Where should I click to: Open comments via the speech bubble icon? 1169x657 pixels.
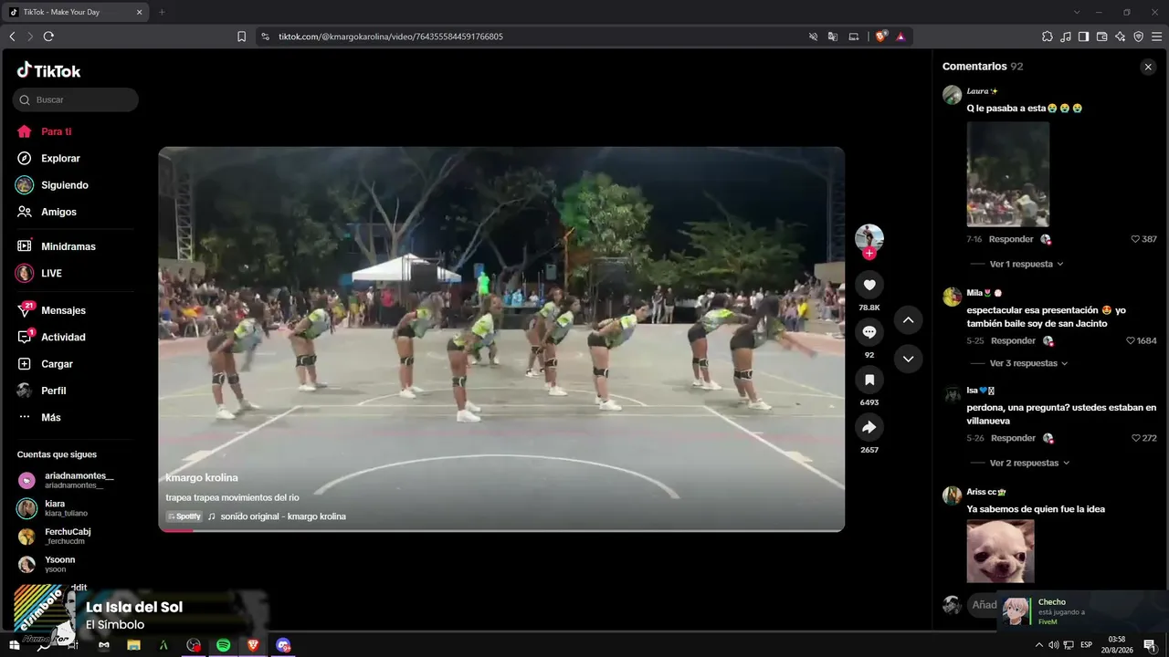point(869,332)
